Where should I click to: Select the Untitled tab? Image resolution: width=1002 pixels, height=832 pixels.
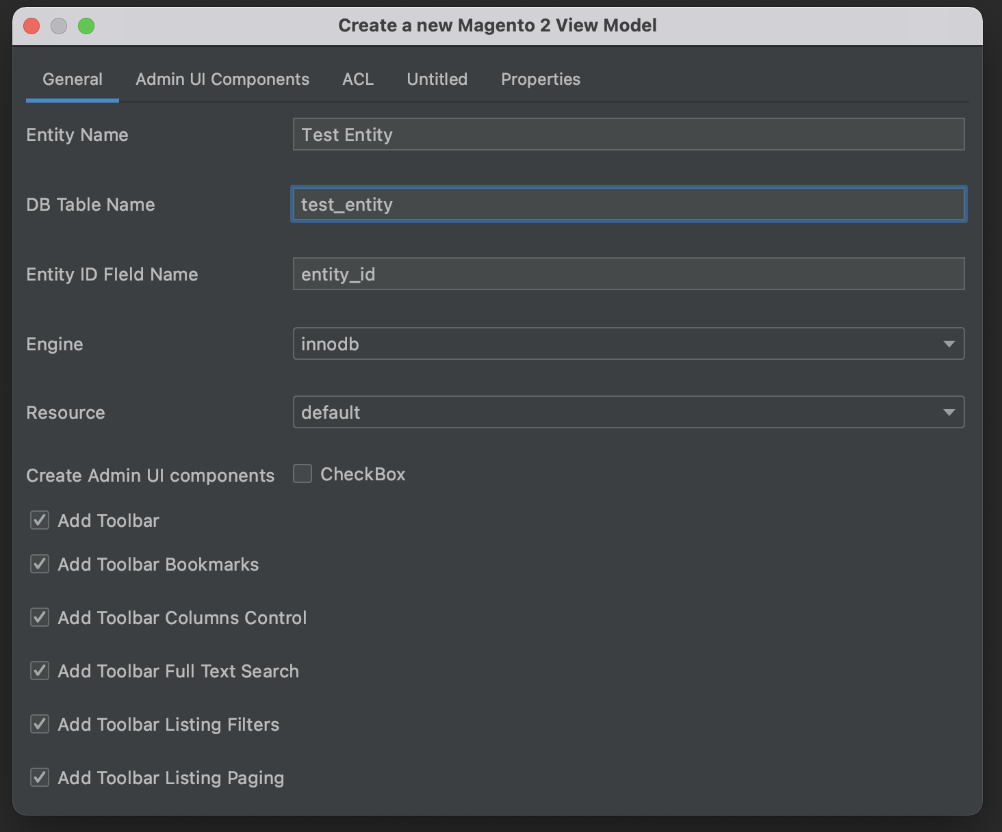coord(437,79)
